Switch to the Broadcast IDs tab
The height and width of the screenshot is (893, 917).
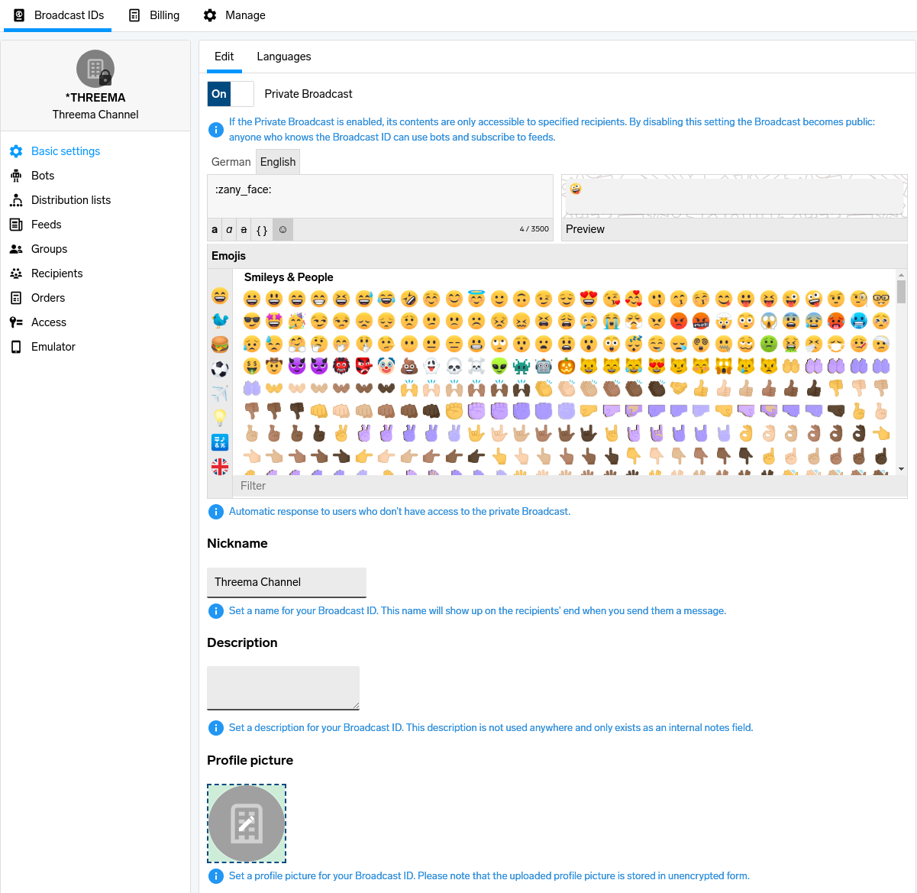(x=58, y=15)
